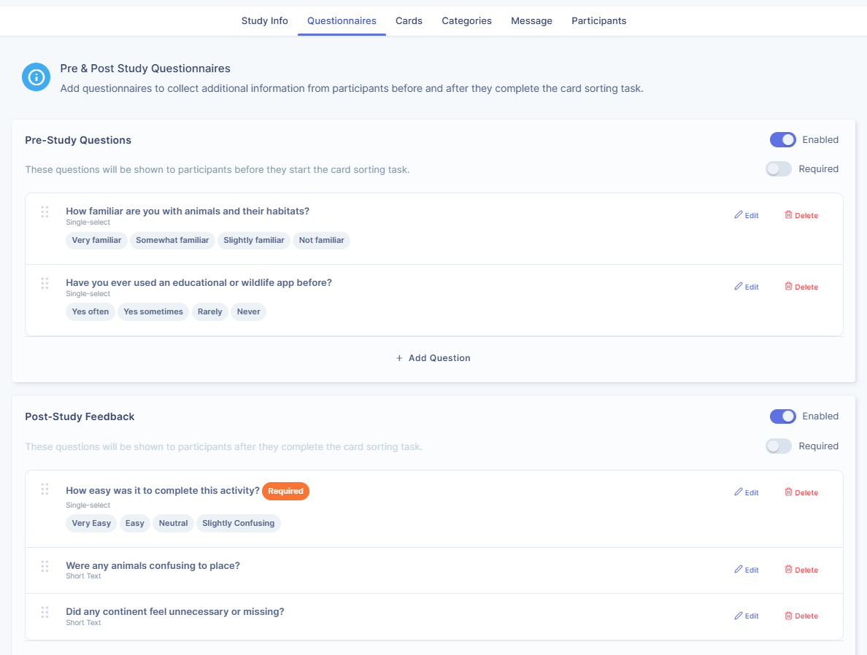The image size is (867, 655).
Task: Turn on Required toggle for Pre-Study Questions
Action: pos(779,169)
